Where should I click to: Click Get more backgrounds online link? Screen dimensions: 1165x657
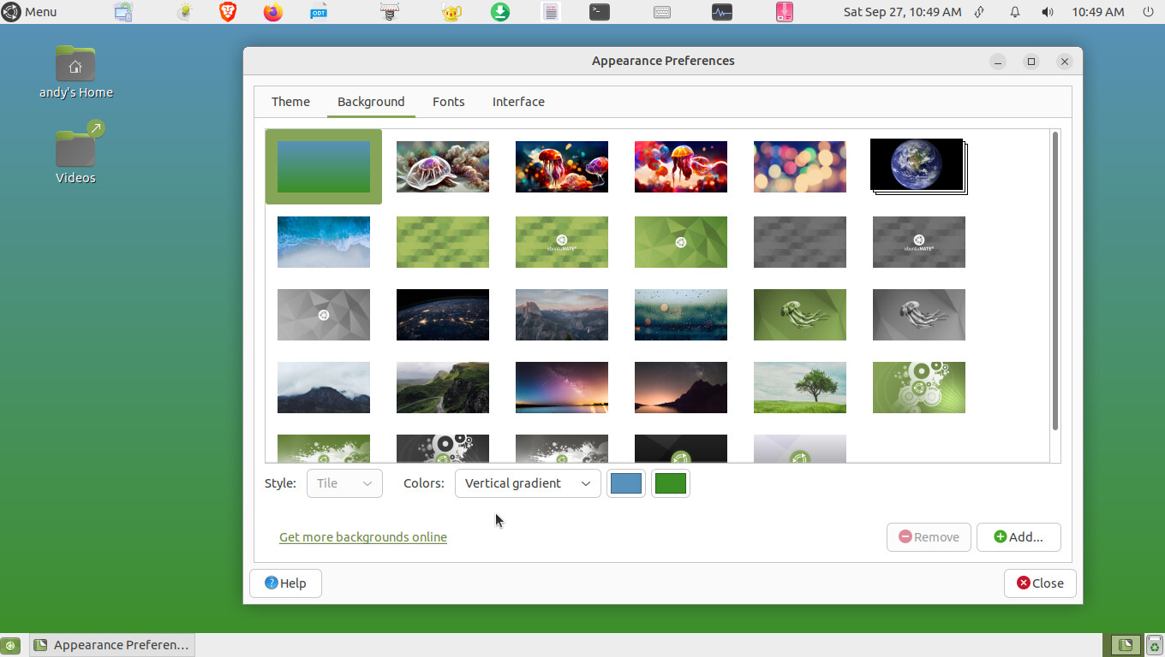[x=363, y=537]
